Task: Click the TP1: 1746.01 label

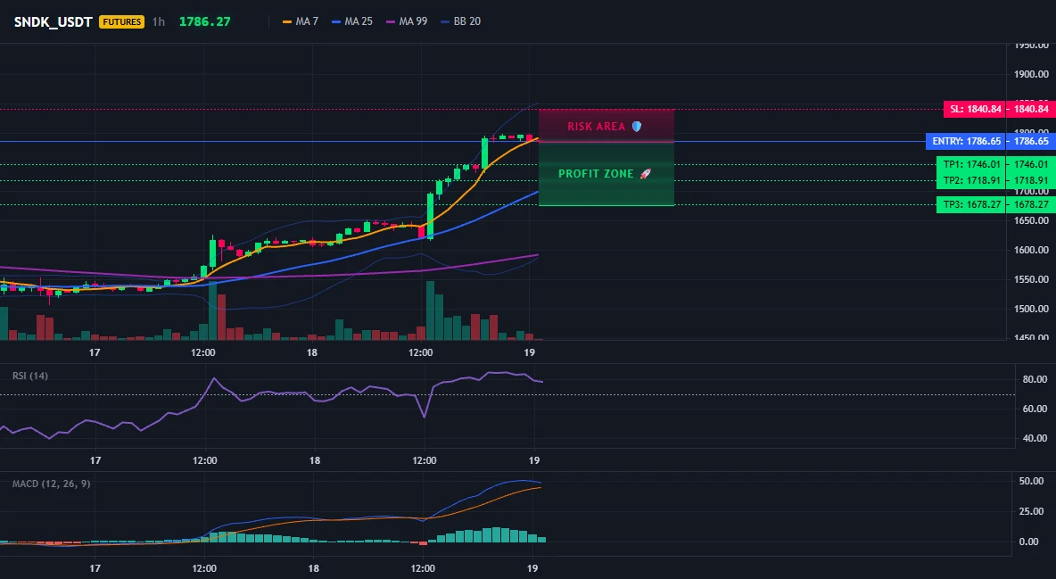Action: coord(971,164)
